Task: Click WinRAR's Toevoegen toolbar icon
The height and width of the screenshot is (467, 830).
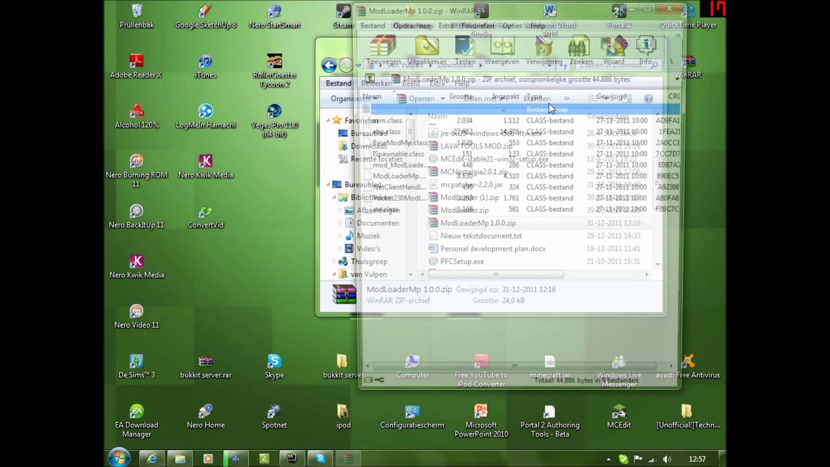Action: click(383, 51)
